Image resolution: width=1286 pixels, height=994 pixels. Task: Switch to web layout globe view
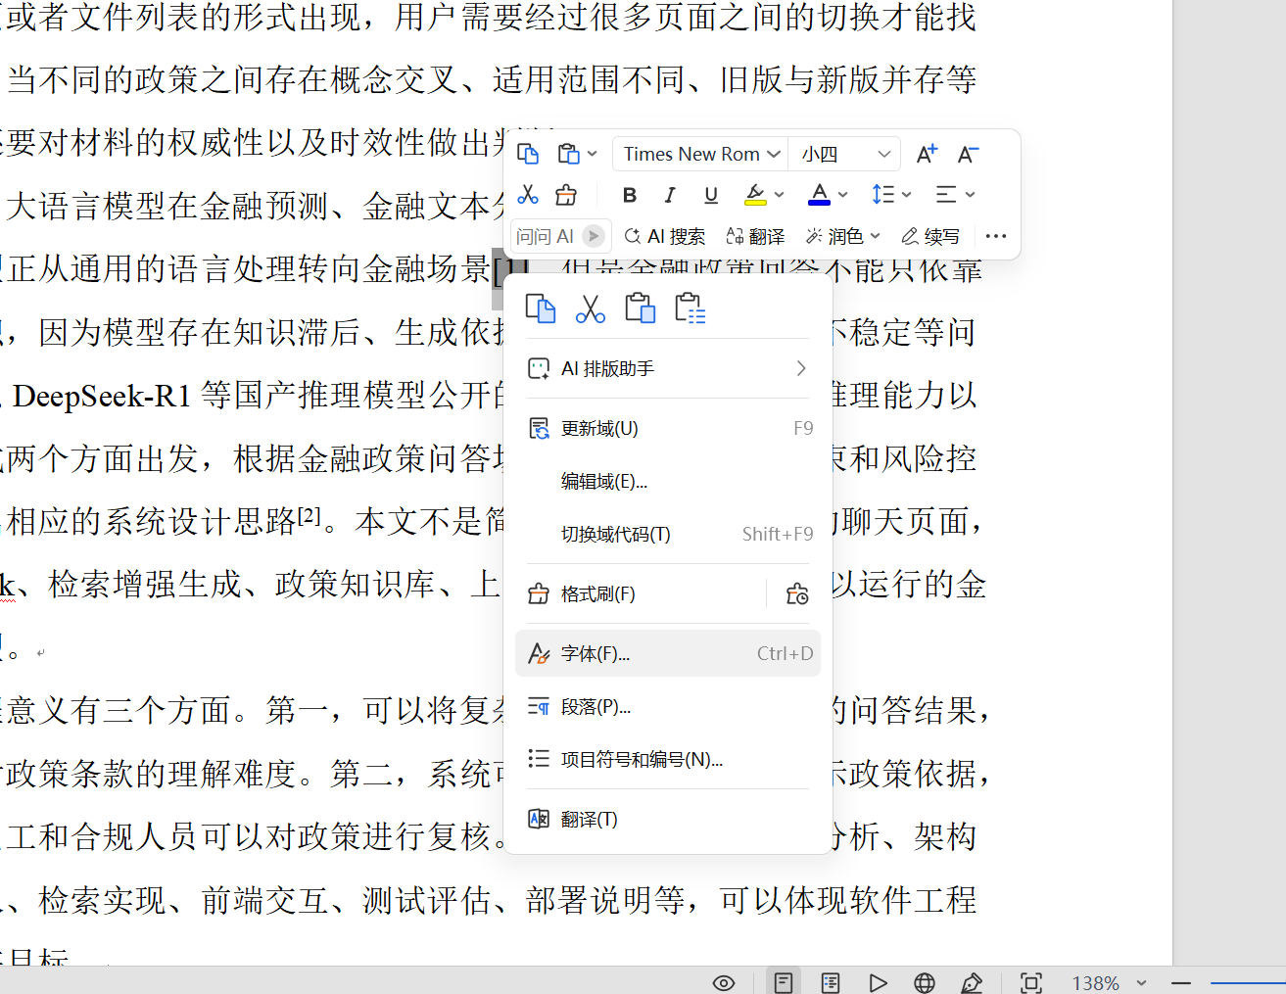point(925,982)
